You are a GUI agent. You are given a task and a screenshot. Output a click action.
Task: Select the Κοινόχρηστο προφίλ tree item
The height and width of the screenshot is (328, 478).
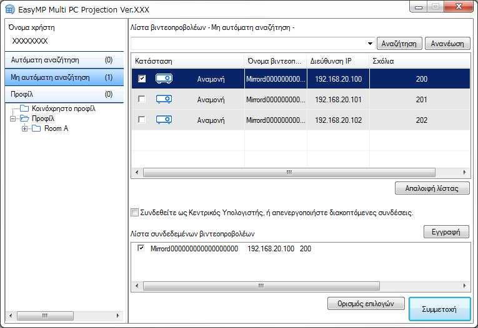pyautogui.click(x=63, y=109)
